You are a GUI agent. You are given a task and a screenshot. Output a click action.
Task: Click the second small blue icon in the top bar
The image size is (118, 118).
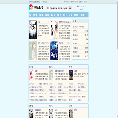(42, 2)
